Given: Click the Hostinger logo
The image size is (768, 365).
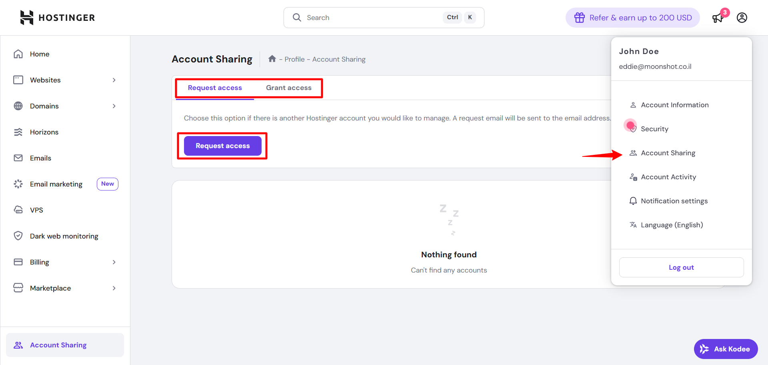Looking at the screenshot, I should click(x=57, y=17).
